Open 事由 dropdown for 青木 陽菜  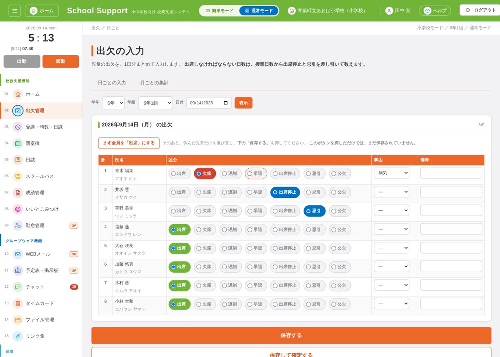(391, 173)
